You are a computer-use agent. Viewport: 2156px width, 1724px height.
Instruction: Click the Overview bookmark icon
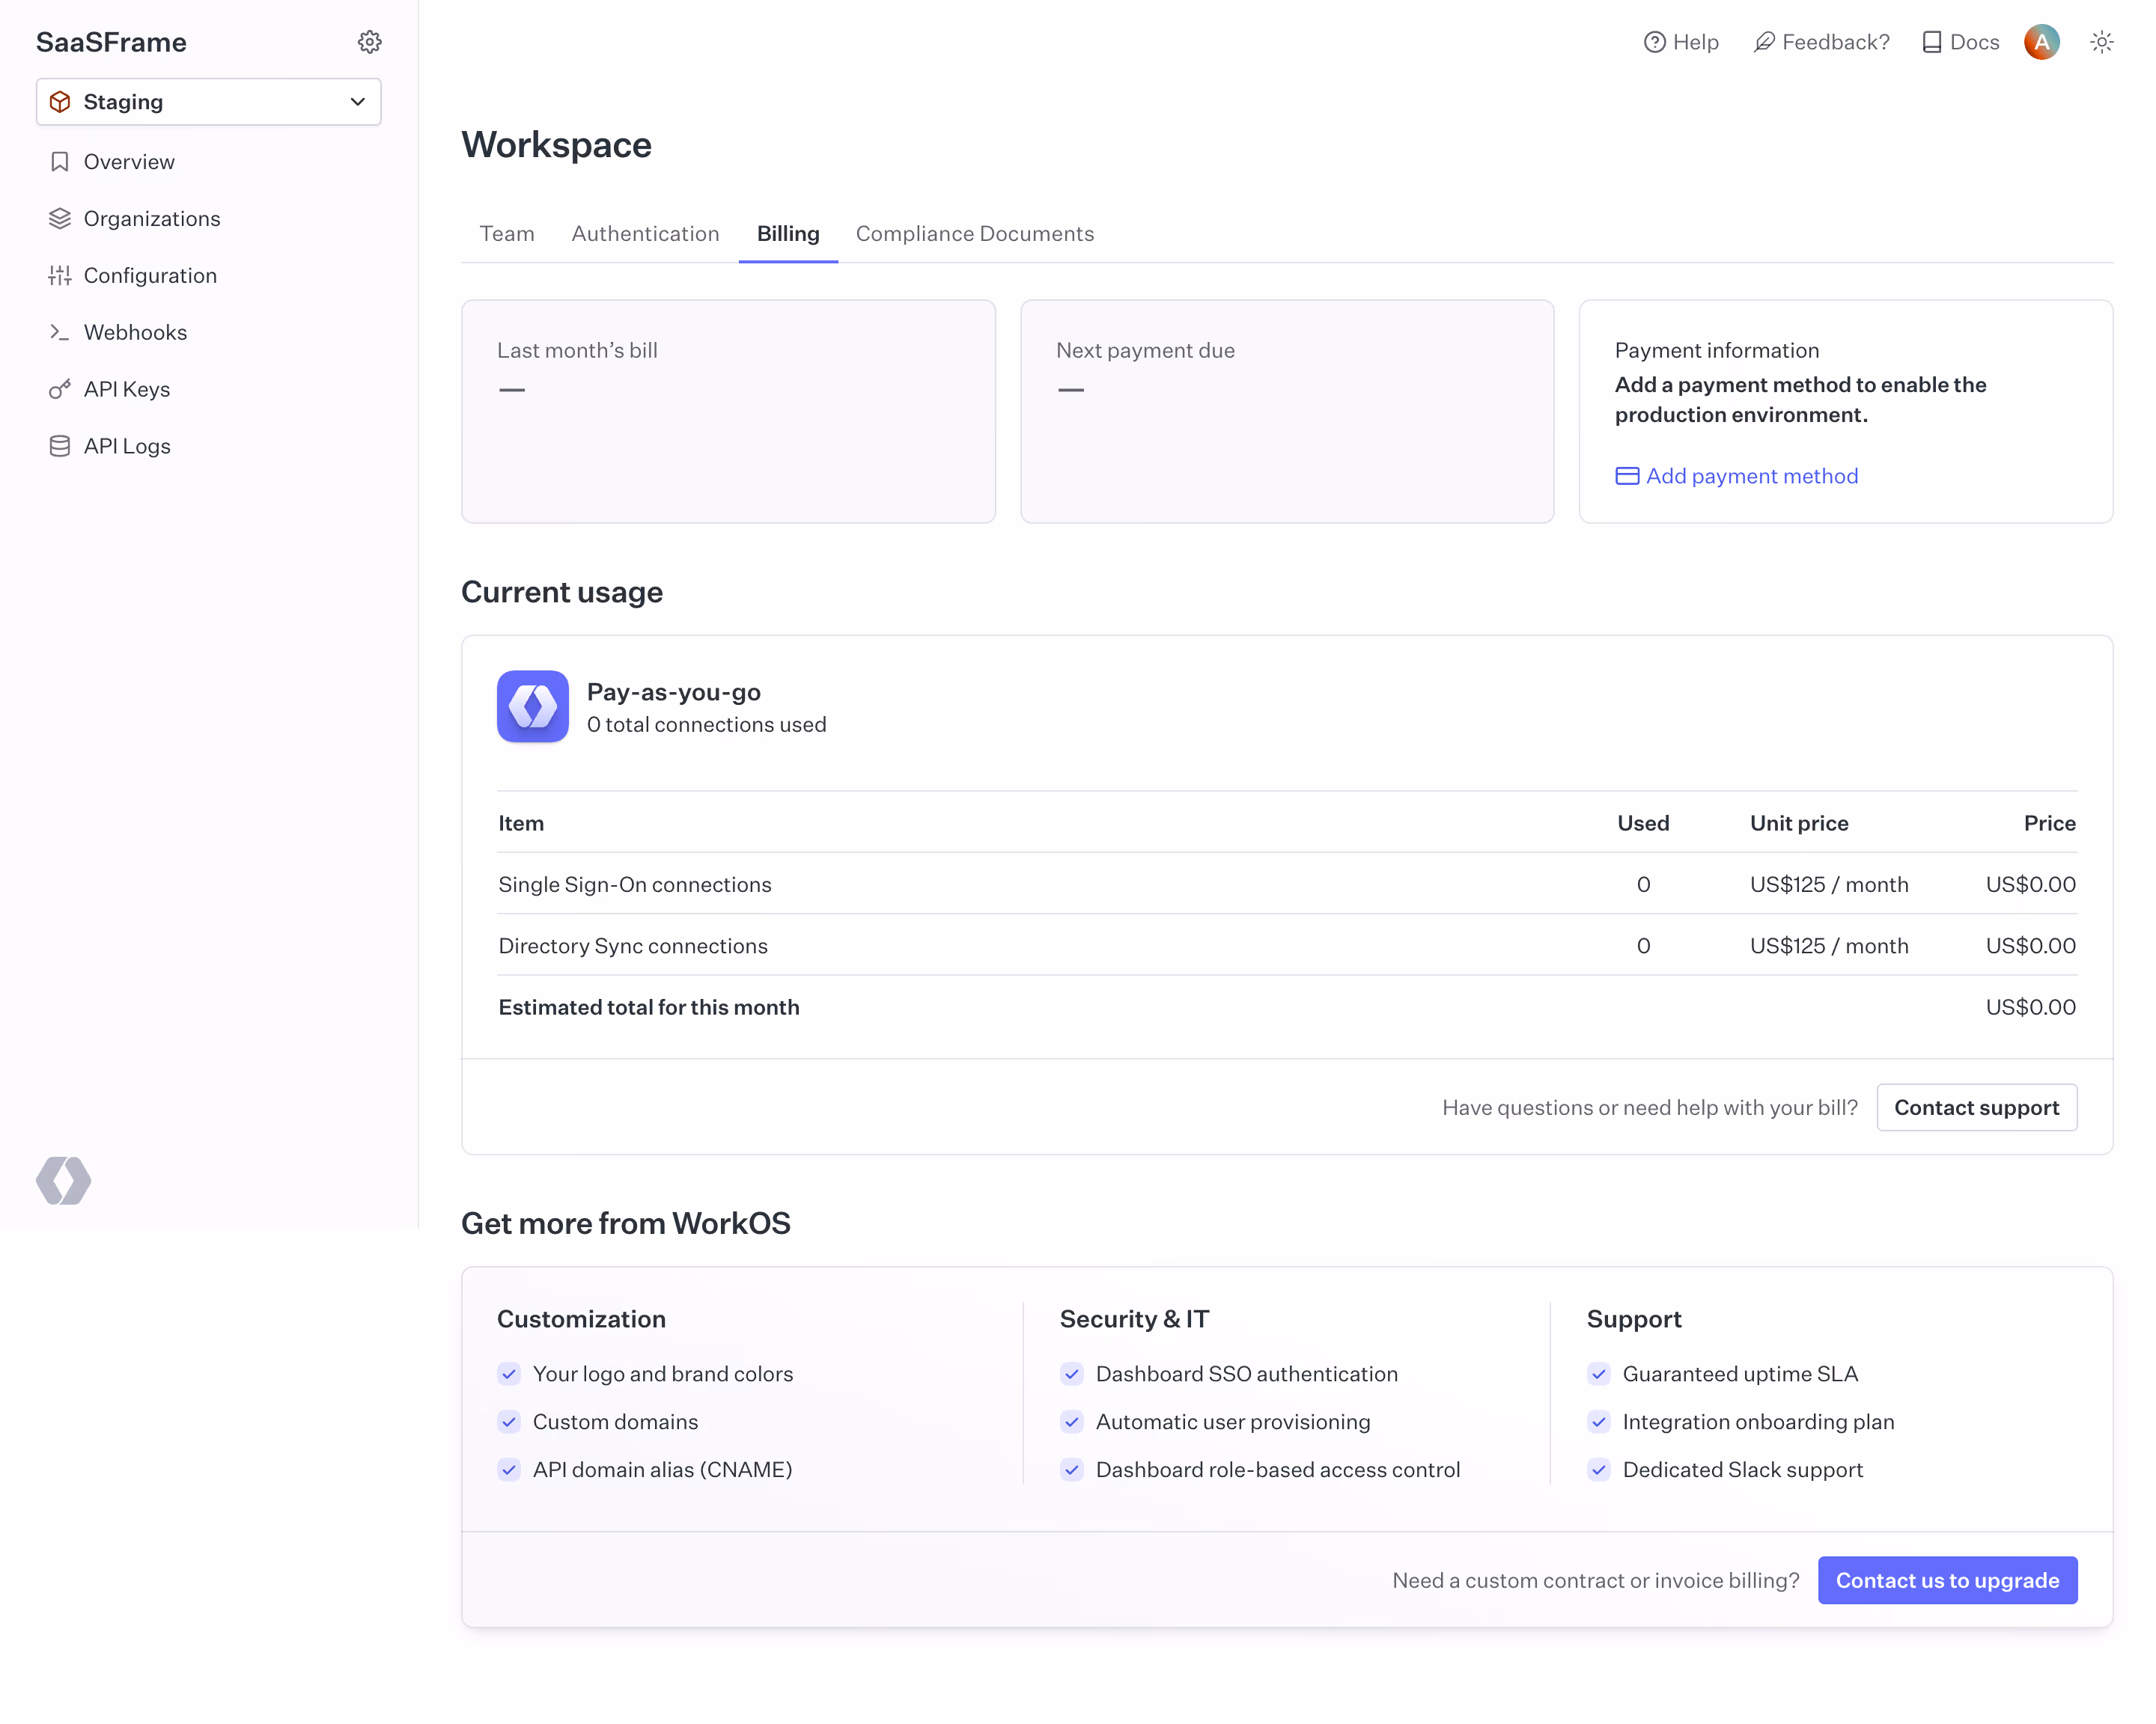pyautogui.click(x=60, y=162)
